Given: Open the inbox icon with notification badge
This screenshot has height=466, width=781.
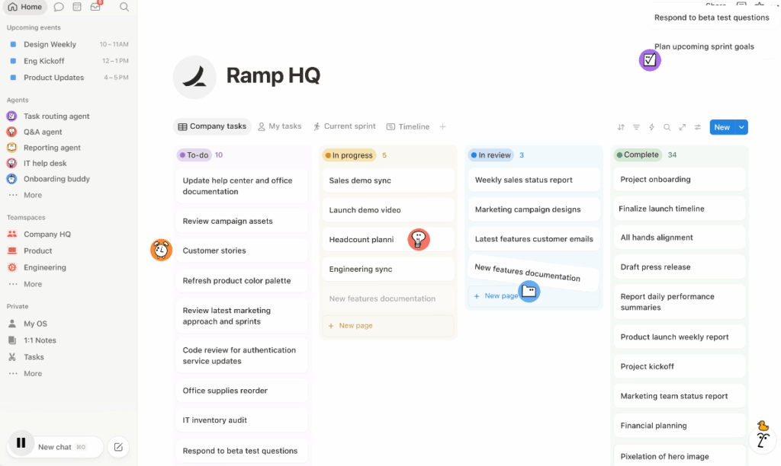Looking at the screenshot, I should point(95,6).
